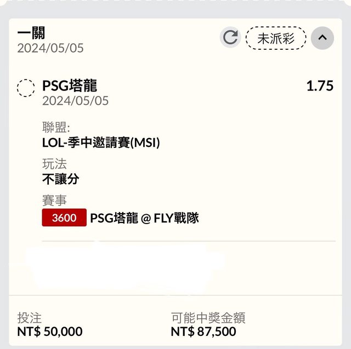Click the 可能中獎金額 label
Viewport: 351px width, 349px height.
[208, 318]
